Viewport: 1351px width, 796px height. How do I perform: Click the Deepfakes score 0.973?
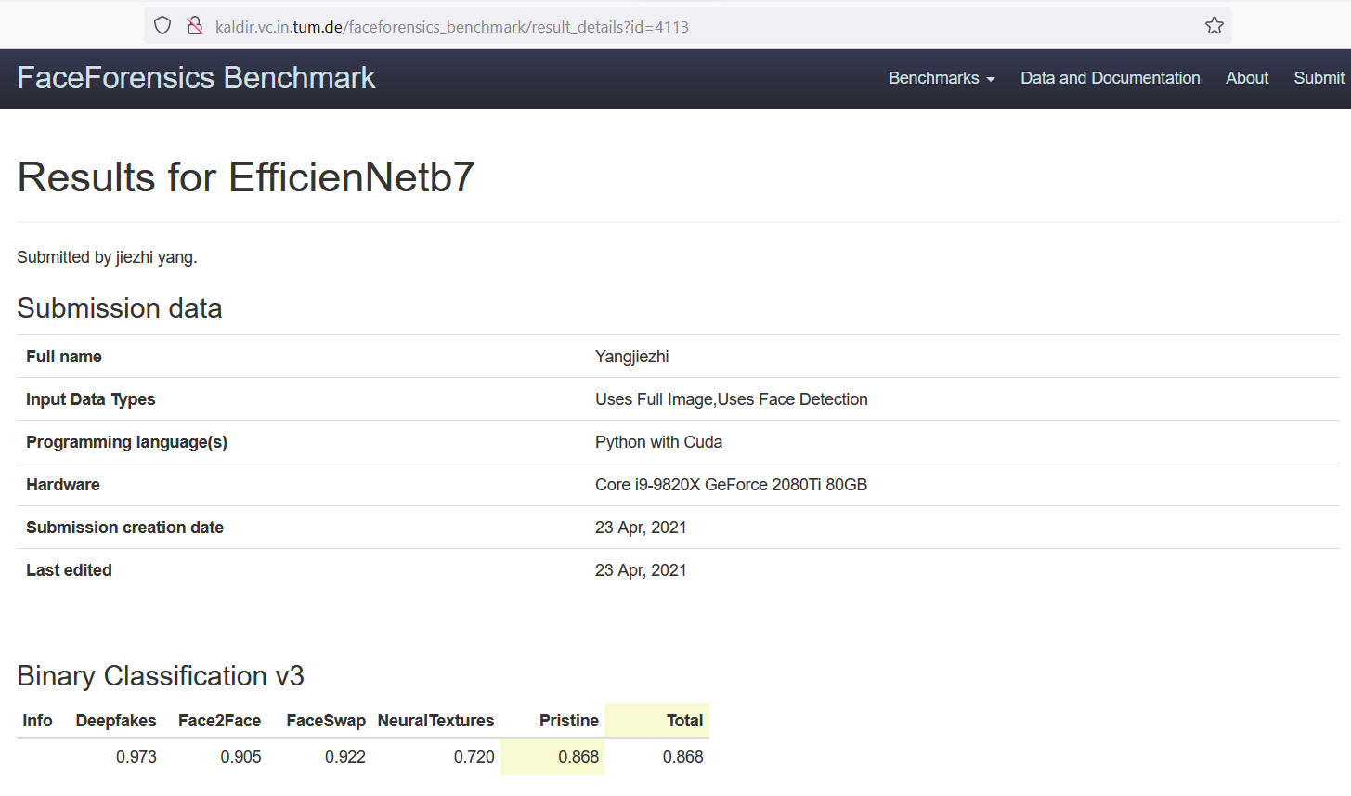[136, 757]
